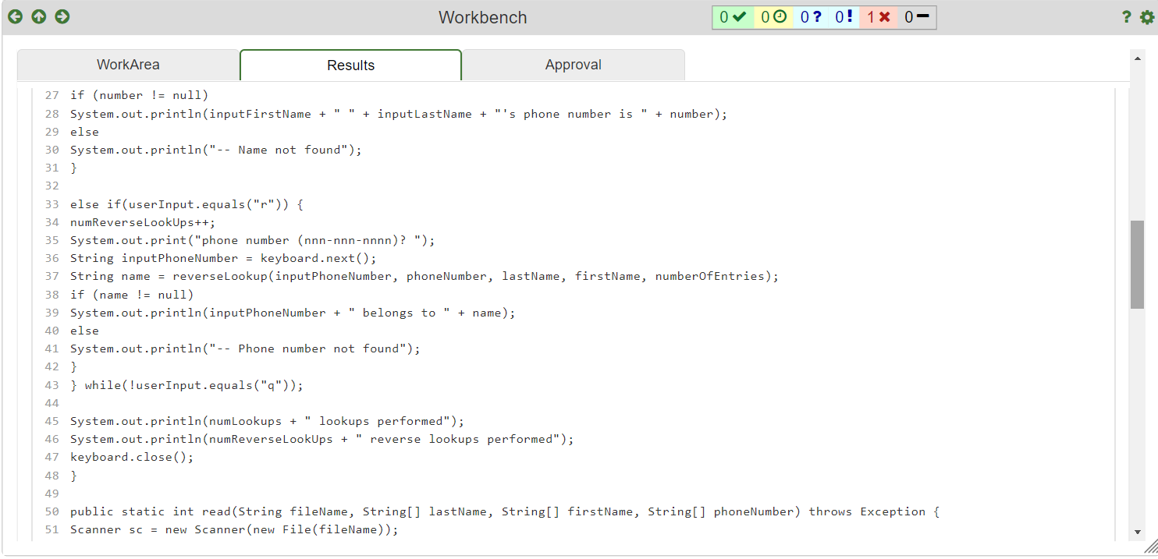
Task: Select the Results tab
Action: (350, 65)
